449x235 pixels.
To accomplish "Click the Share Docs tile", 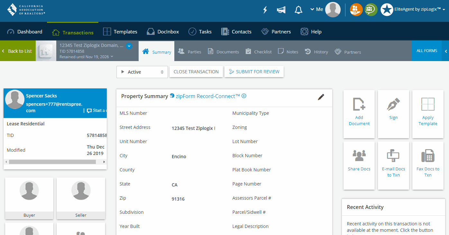I will (359, 166).
